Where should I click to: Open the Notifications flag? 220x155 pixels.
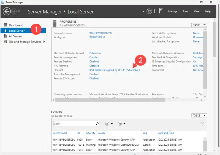[x=161, y=11]
